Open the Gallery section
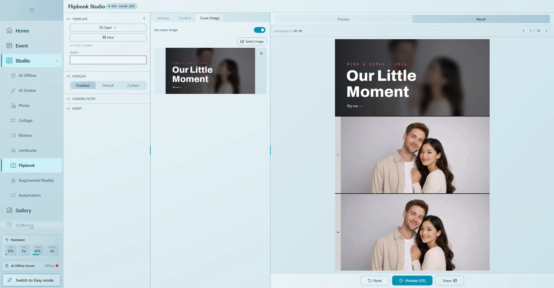This screenshot has width=554, height=288. [x=32, y=211]
